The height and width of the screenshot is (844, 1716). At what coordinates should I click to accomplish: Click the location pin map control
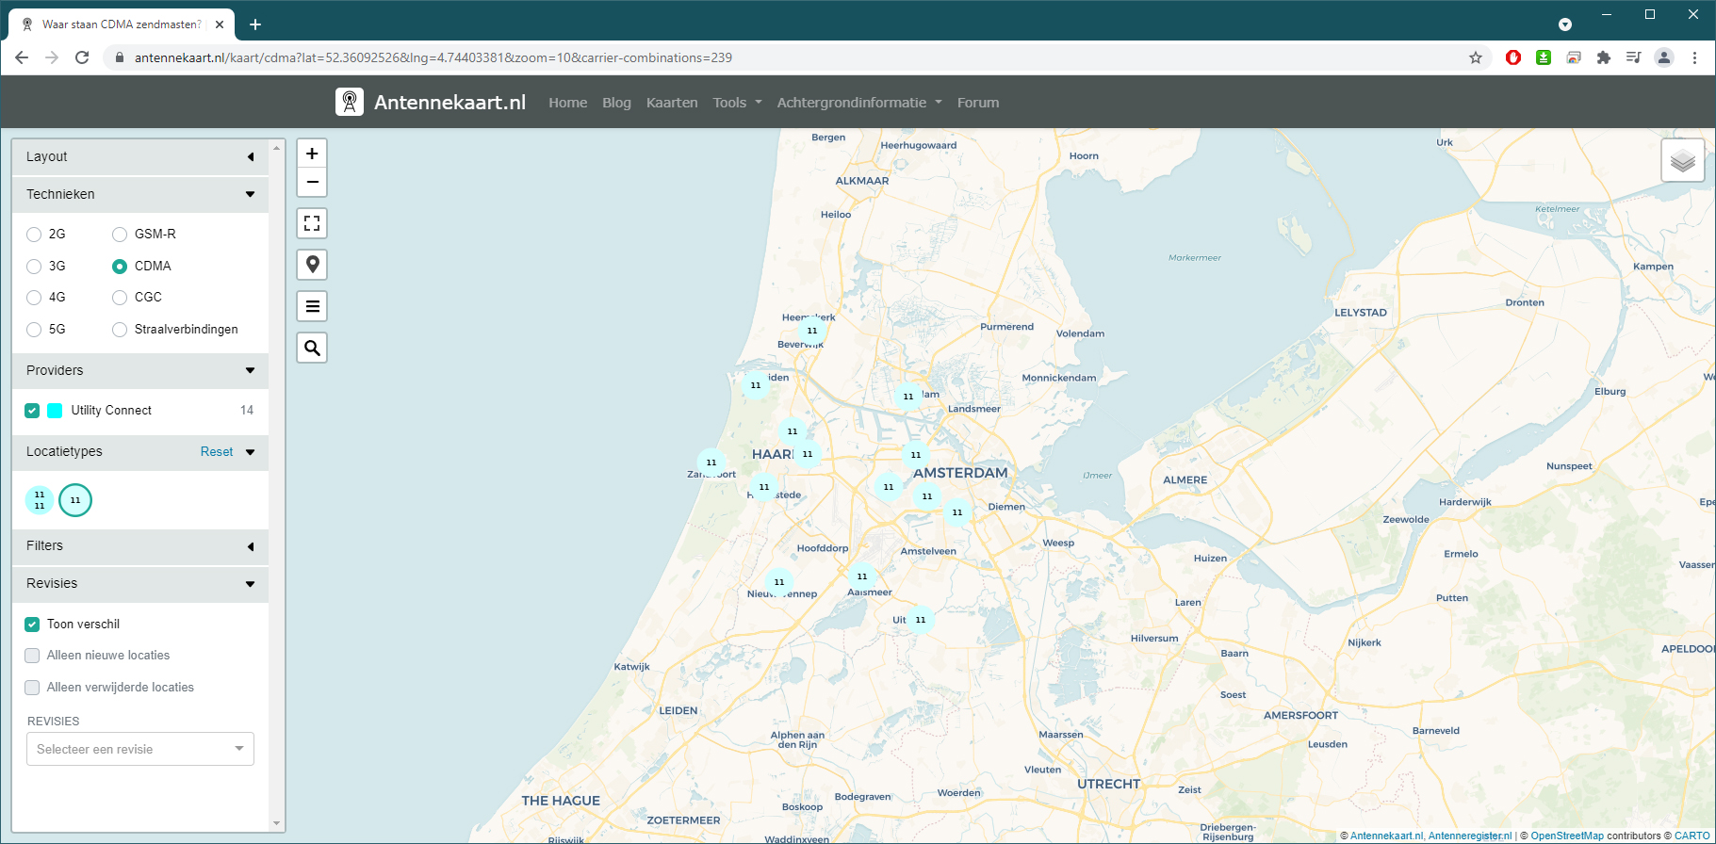pos(312,265)
